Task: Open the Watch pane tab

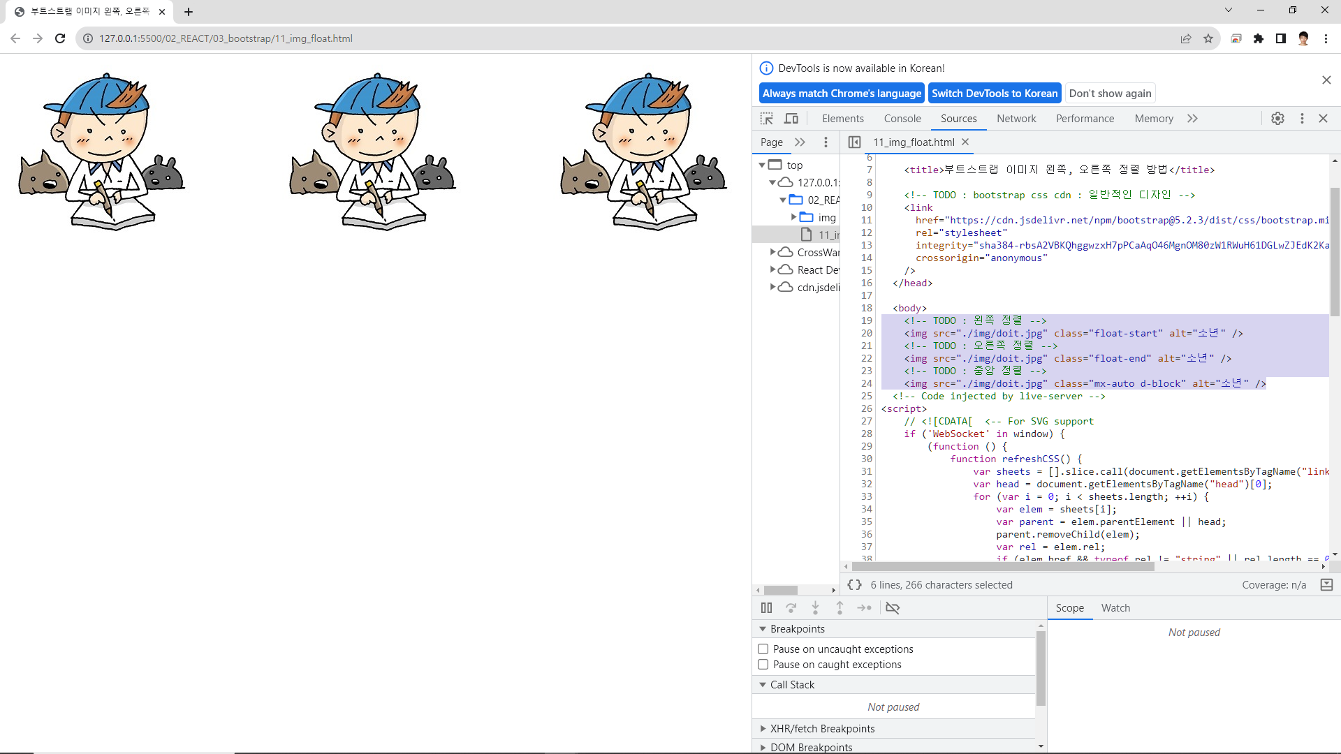Action: (1115, 608)
